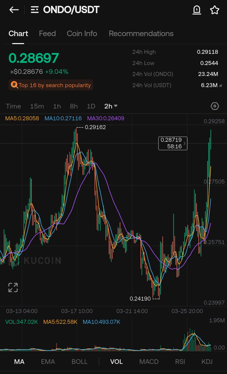This screenshot has height=374, width=227.
Task: Enable the EMA indicator
Action: tap(48, 362)
